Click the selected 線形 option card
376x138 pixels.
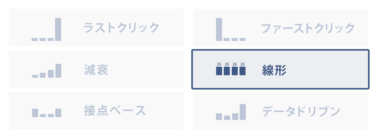pyautogui.click(x=280, y=69)
